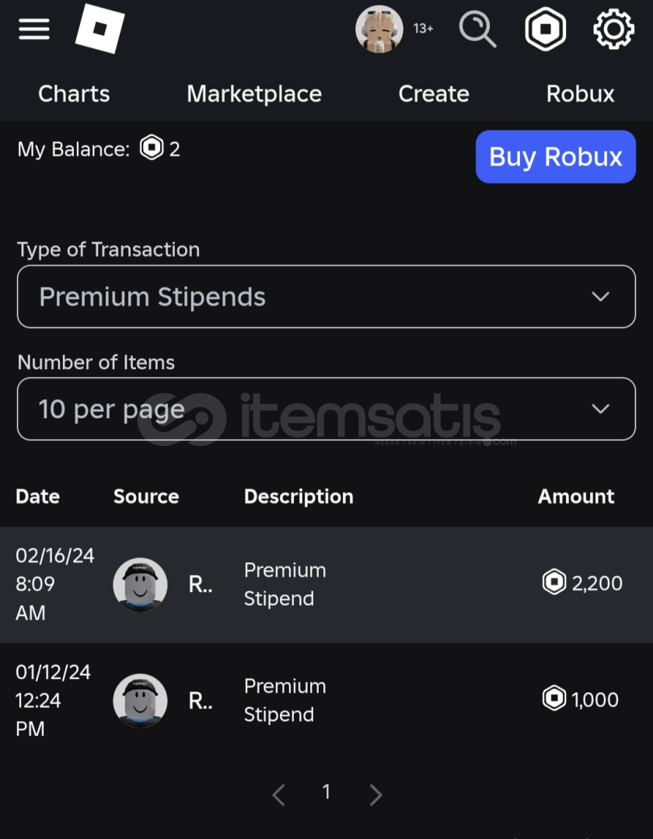Image resolution: width=653 pixels, height=839 pixels.
Task: Click source avatar for 01/12/24 stipend
Action: pos(140,700)
